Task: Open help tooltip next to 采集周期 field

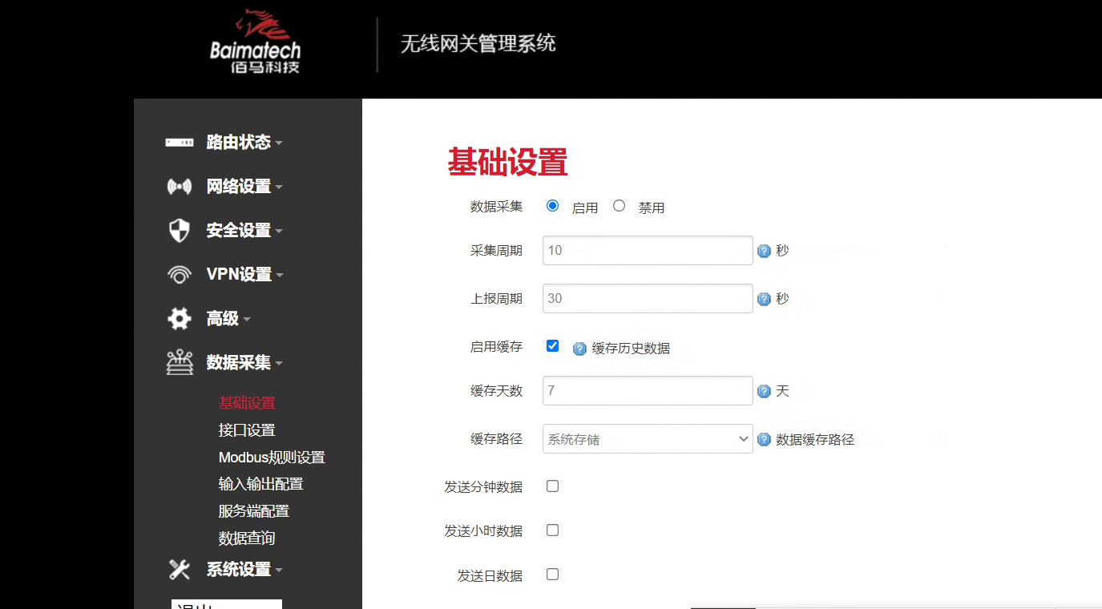Action: (x=763, y=250)
